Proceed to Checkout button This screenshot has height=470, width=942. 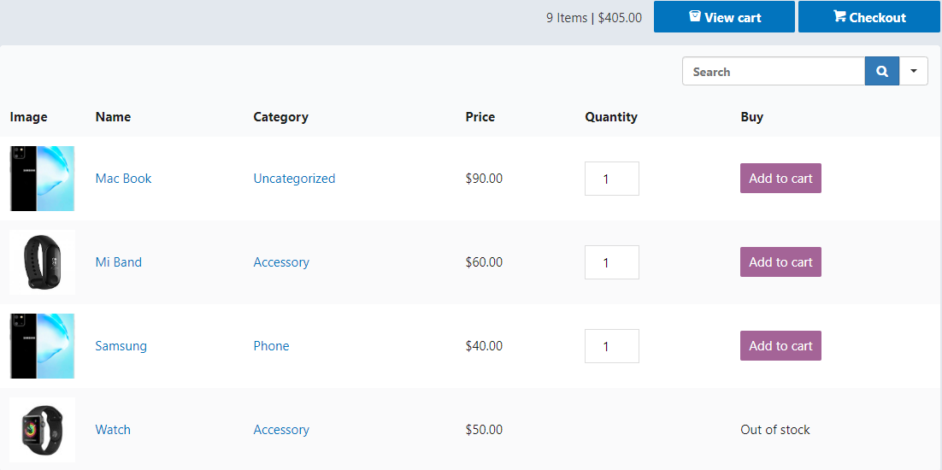[x=868, y=17]
